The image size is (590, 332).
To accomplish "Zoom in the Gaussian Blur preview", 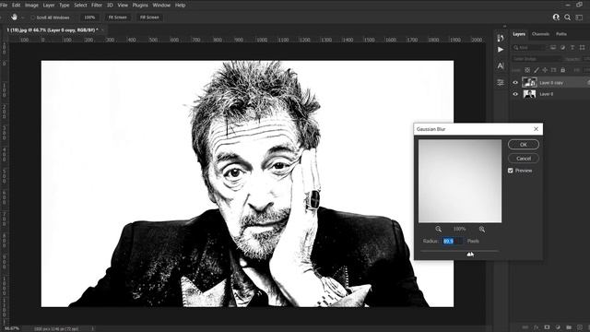I will click(481, 229).
